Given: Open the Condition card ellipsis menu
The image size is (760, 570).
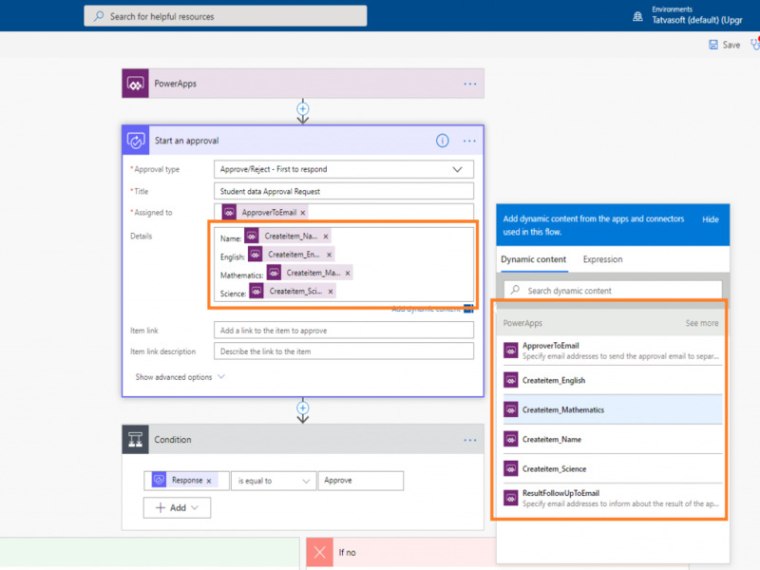Looking at the screenshot, I should click(469, 440).
